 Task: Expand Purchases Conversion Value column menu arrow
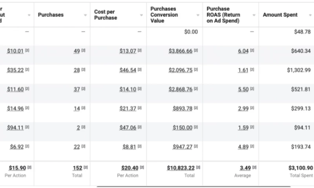point(199,15)
